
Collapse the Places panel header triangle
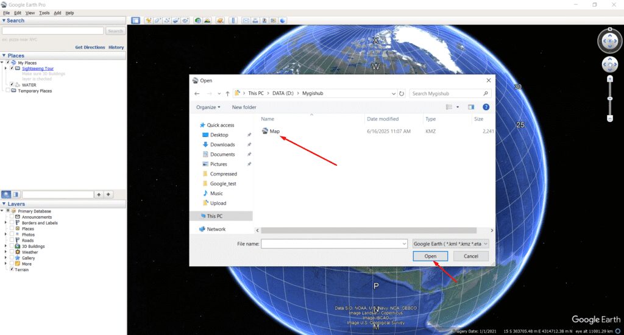[4, 55]
